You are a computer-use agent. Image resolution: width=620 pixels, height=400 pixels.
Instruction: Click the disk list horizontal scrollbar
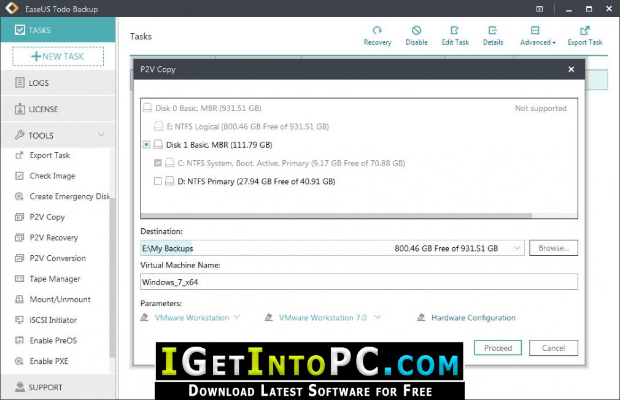click(x=336, y=216)
